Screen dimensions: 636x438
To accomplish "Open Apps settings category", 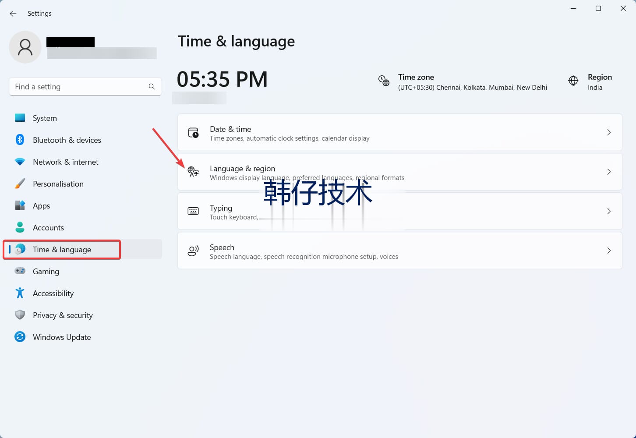I will (85, 205).
